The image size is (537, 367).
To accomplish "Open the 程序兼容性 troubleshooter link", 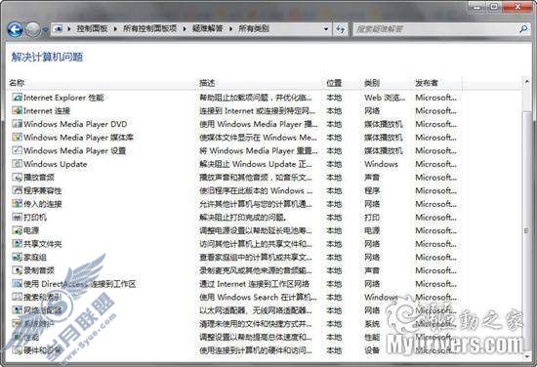I will (42, 190).
